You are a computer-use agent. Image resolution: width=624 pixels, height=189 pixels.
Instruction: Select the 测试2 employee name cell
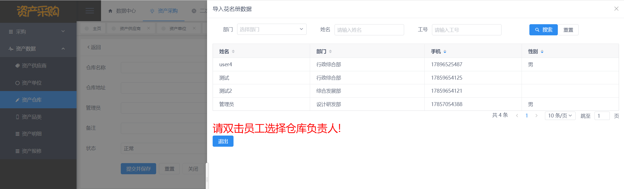[261, 91]
